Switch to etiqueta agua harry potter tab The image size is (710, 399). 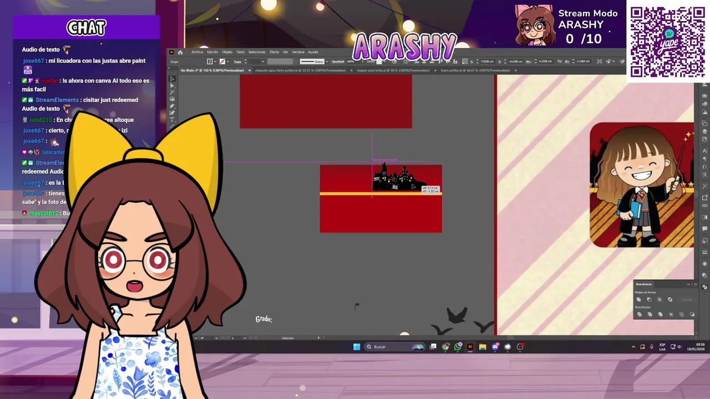tap(300, 70)
